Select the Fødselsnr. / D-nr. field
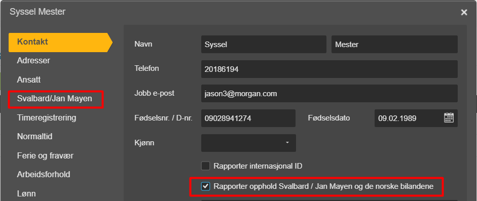 [x=248, y=118]
